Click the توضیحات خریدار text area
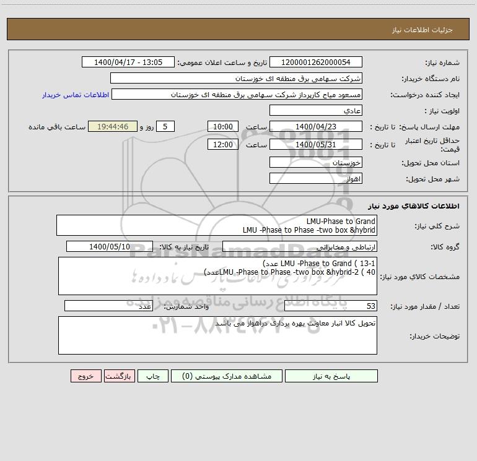Image resolution: width=477 pixels, height=461 pixels. [217, 335]
